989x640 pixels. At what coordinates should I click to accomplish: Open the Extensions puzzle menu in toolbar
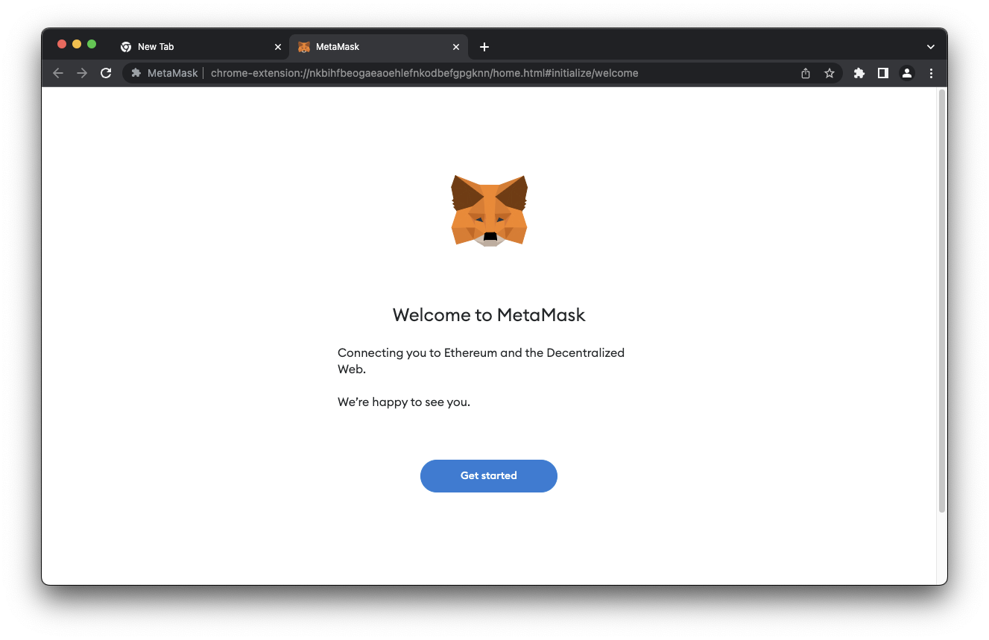(x=859, y=73)
